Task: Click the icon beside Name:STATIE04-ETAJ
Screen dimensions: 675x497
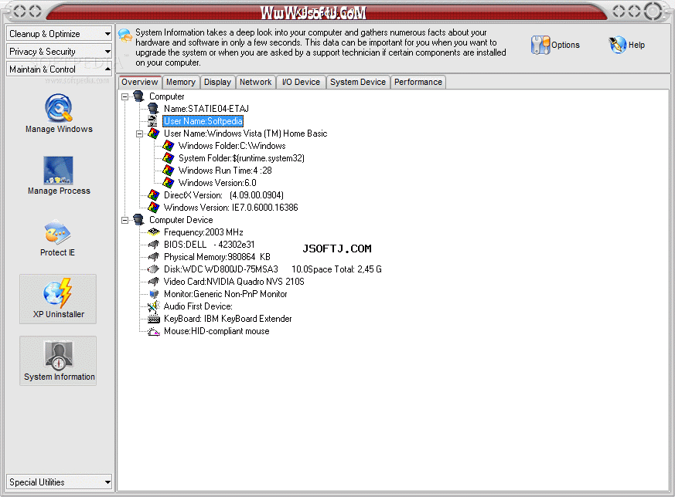Action: pos(153,109)
